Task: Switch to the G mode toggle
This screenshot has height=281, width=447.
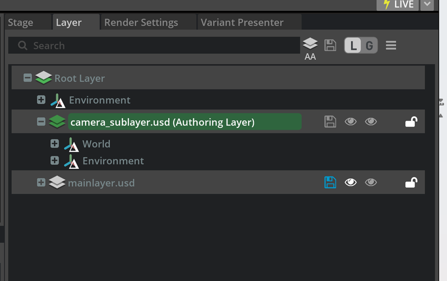Action: pyautogui.click(x=369, y=46)
